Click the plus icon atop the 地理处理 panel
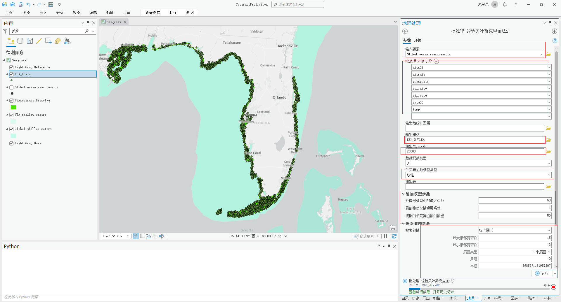 click(x=555, y=31)
